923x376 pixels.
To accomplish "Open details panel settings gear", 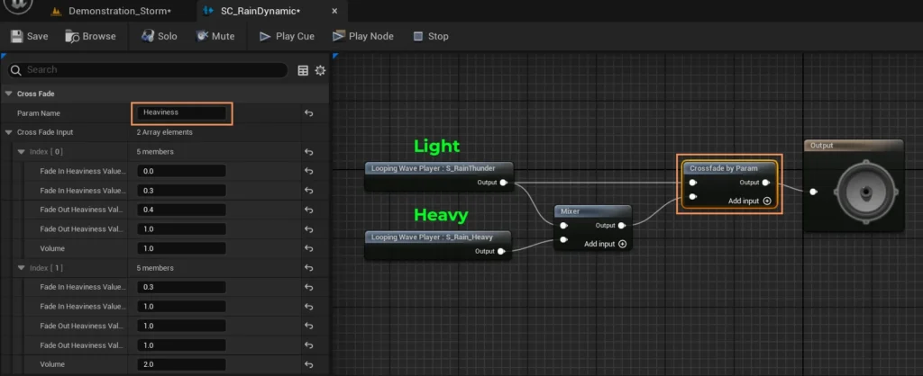I will 319,70.
